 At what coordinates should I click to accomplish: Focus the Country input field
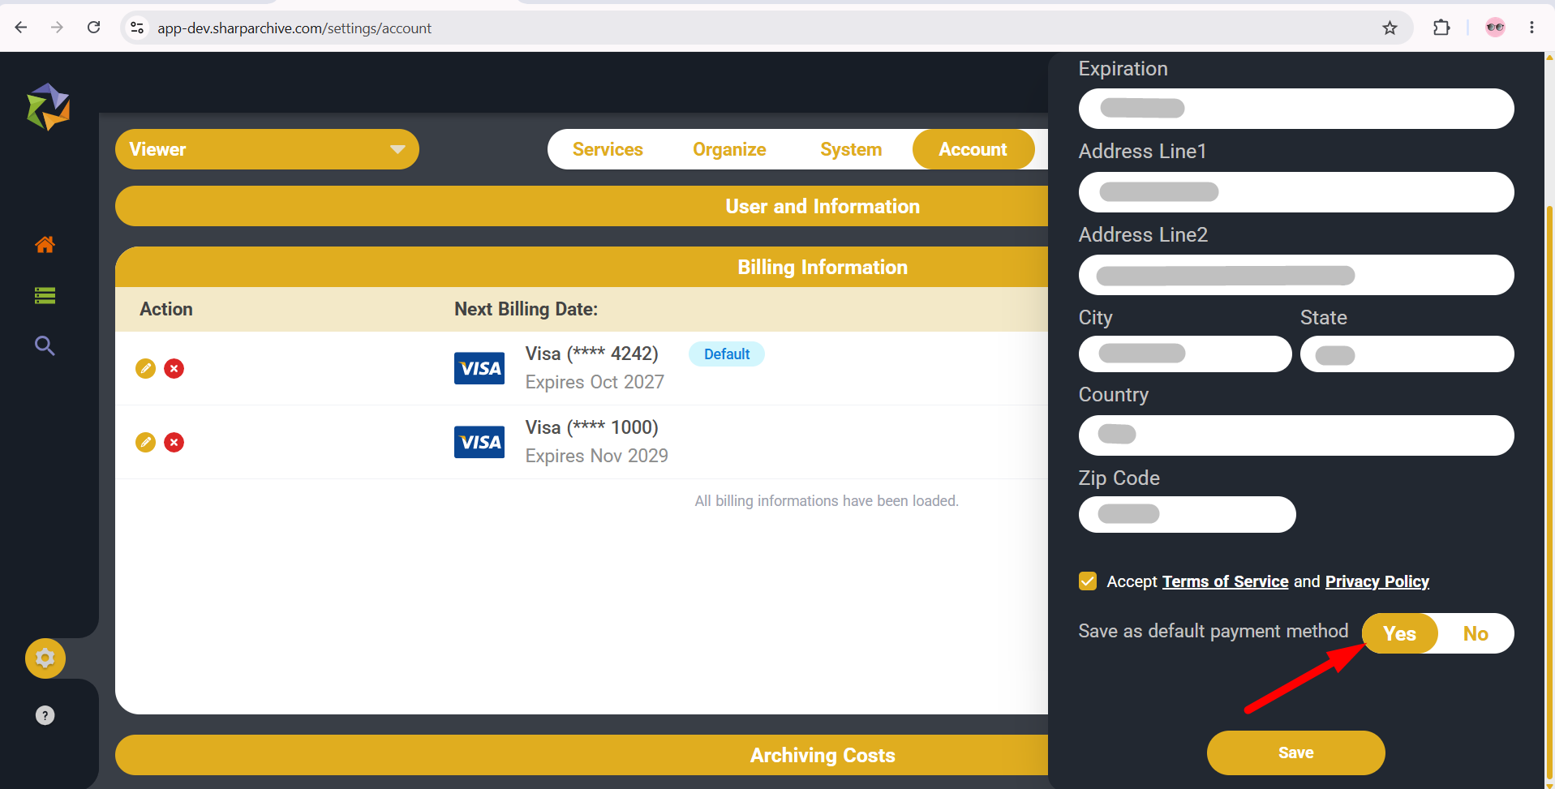pyautogui.click(x=1295, y=435)
